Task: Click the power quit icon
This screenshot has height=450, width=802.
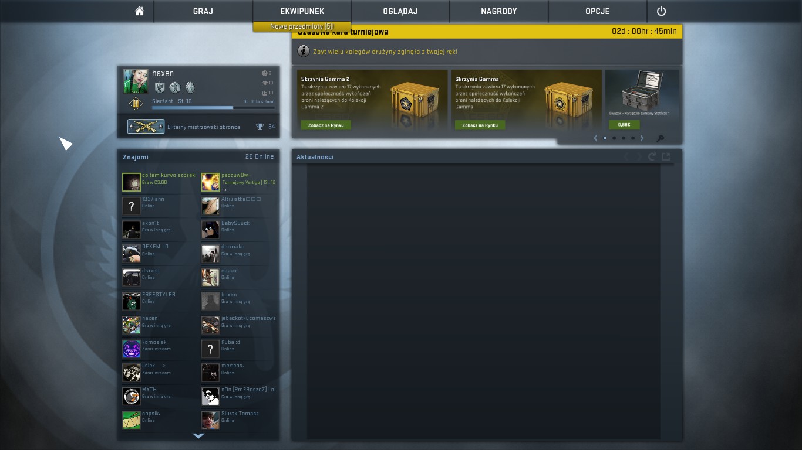Action: 661,11
